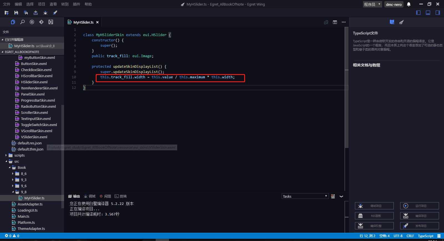Open the feather utility panel icon
This screenshot has width=444, height=241.
pos(401,22)
